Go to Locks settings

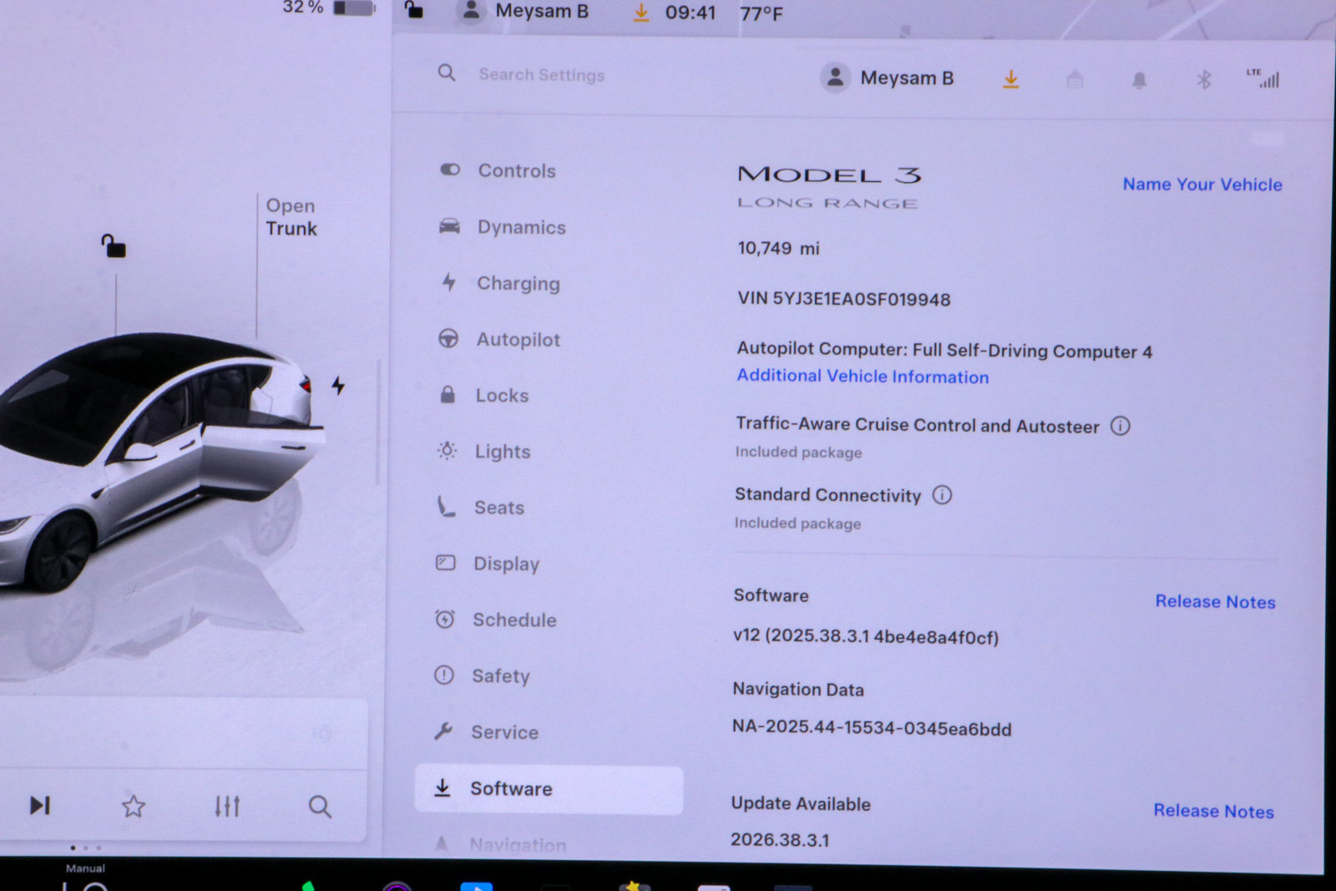(x=483, y=395)
